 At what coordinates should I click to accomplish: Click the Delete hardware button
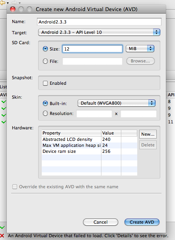(148, 145)
